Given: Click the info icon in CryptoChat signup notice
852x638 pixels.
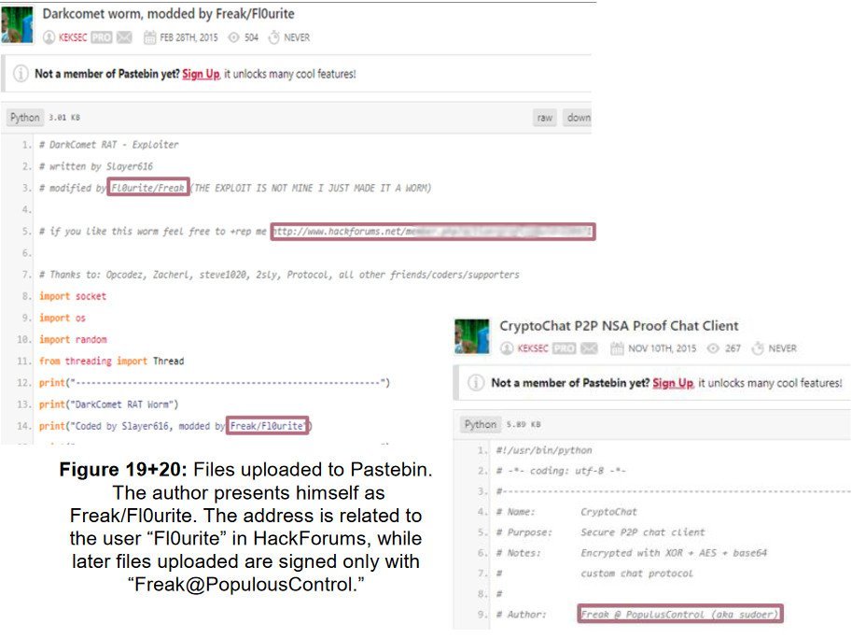Looking at the screenshot, I should (x=476, y=382).
